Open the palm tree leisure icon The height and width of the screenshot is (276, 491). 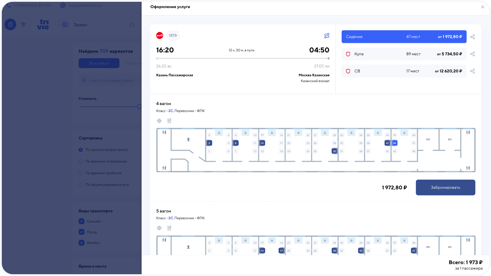[24, 25]
